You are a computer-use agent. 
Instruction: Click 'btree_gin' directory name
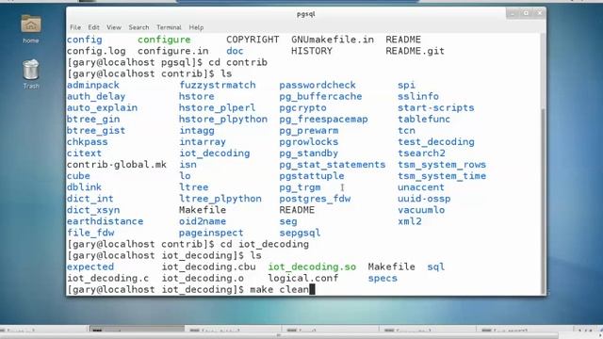pyautogui.click(x=93, y=120)
